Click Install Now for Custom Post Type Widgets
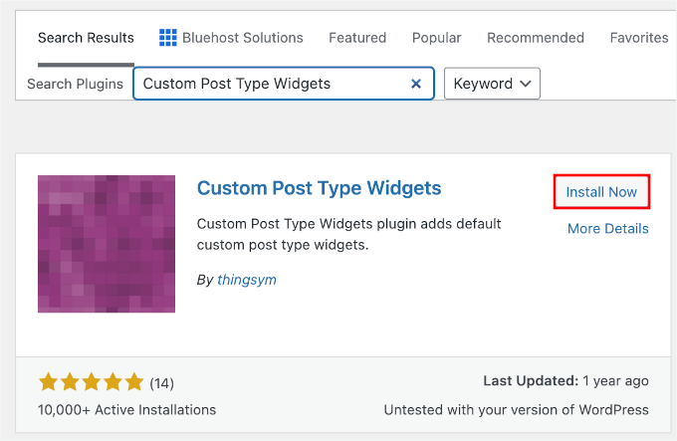 click(x=601, y=191)
